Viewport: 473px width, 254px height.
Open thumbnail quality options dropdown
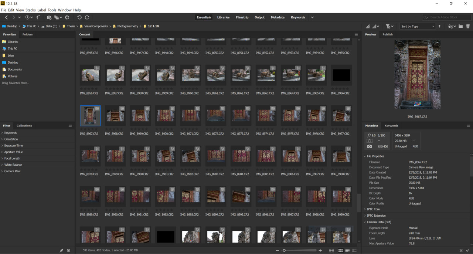[376, 27]
